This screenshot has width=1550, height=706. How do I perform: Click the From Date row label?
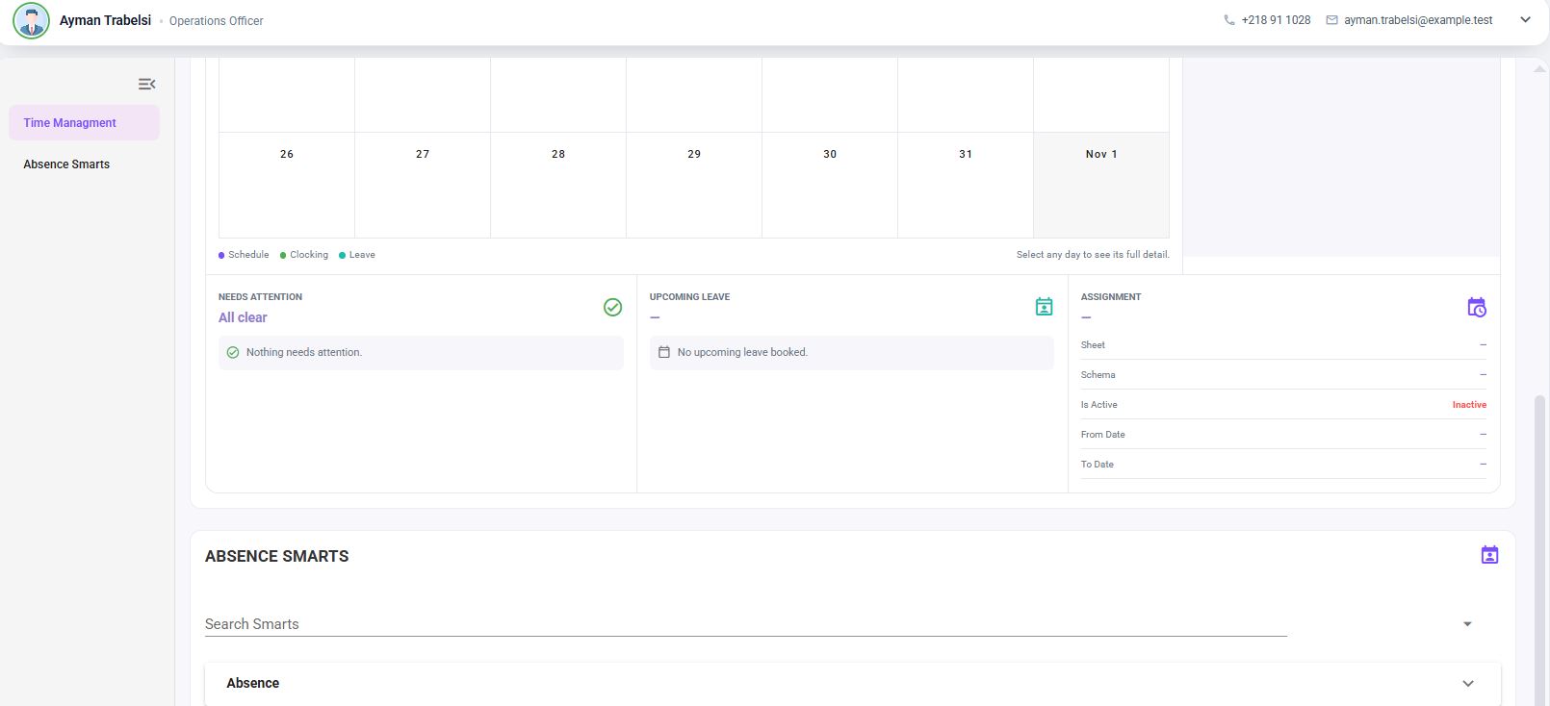coord(1102,435)
